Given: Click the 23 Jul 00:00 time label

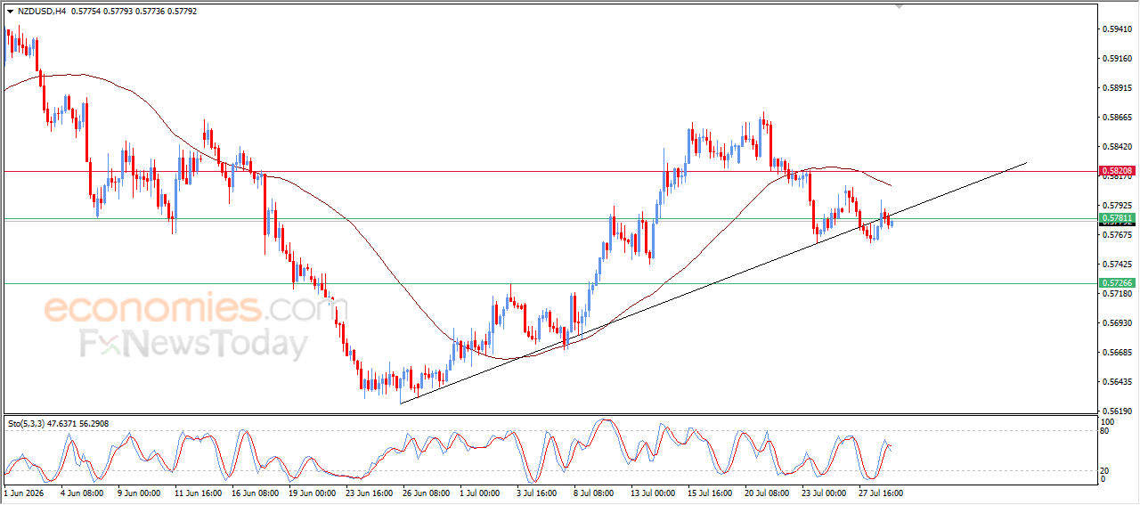Looking at the screenshot, I should pyautogui.click(x=825, y=492).
